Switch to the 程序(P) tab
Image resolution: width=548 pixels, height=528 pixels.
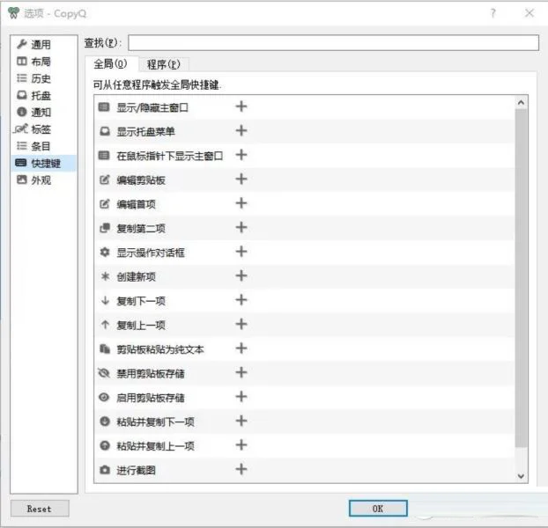coord(164,64)
